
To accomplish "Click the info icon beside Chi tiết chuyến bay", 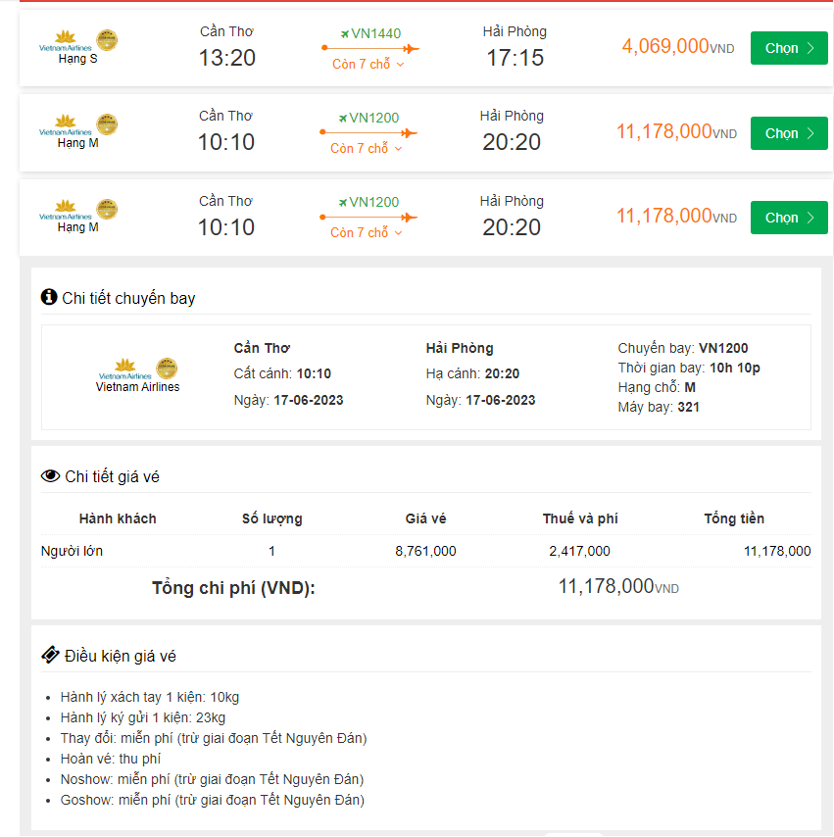I will point(49,298).
